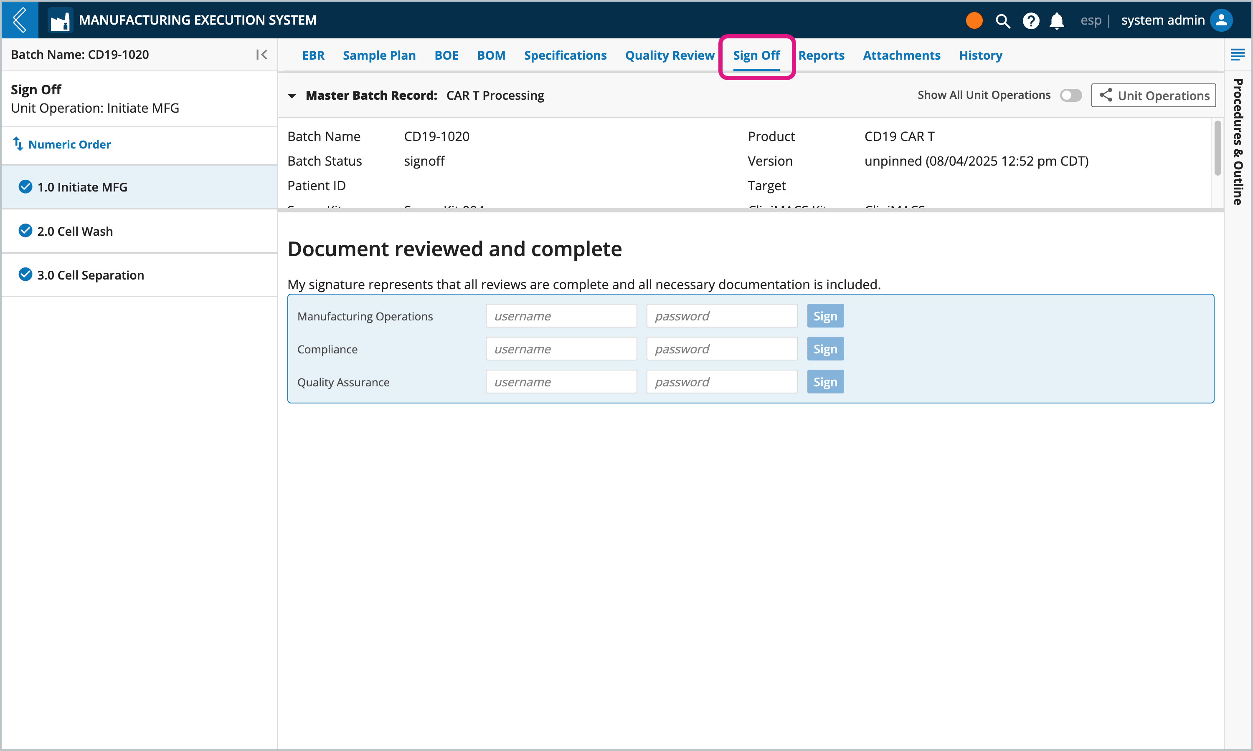The image size is (1253, 751).
Task: Click the Numeric Order sort icon
Action: (18, 144)
